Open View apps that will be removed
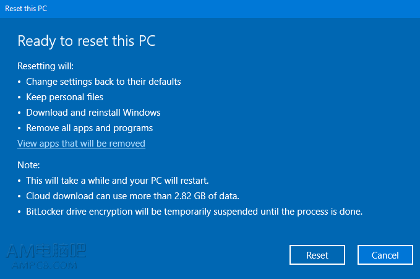 (81, 144)
